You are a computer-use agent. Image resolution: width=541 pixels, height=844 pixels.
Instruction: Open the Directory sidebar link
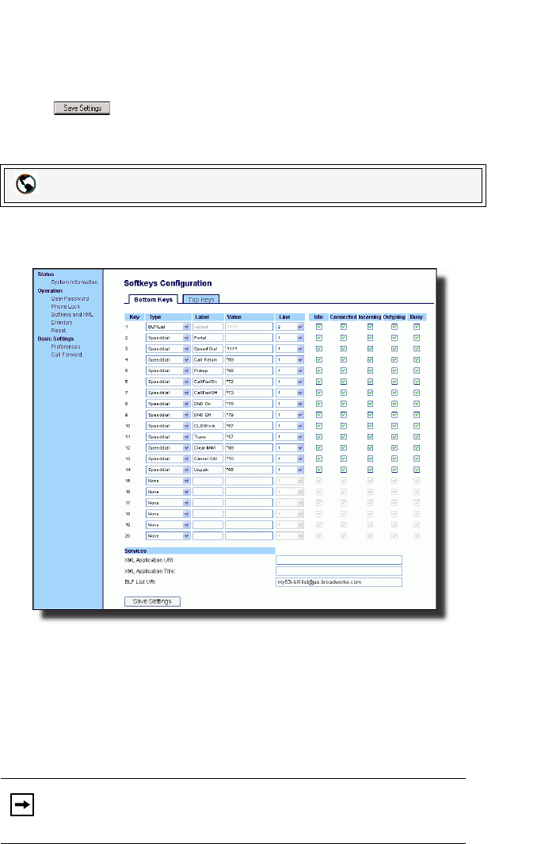(62, 322)
